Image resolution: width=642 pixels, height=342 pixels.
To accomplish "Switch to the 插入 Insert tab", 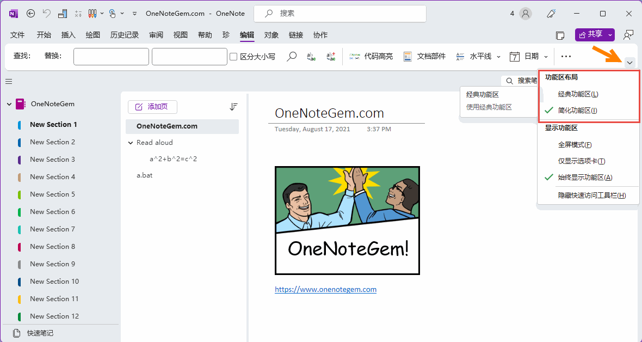I will coord(69,35).
